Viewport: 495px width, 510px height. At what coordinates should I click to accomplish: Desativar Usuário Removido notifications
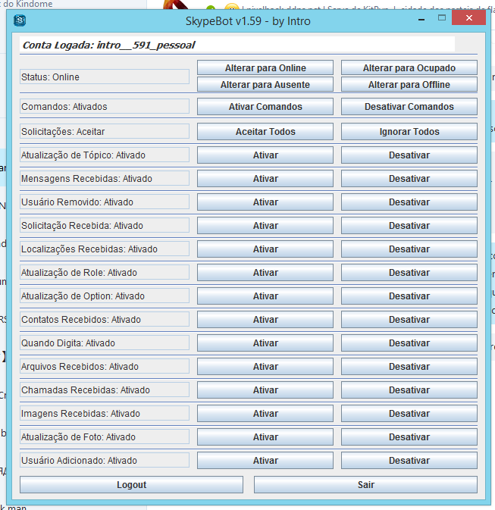coord(409,202)
